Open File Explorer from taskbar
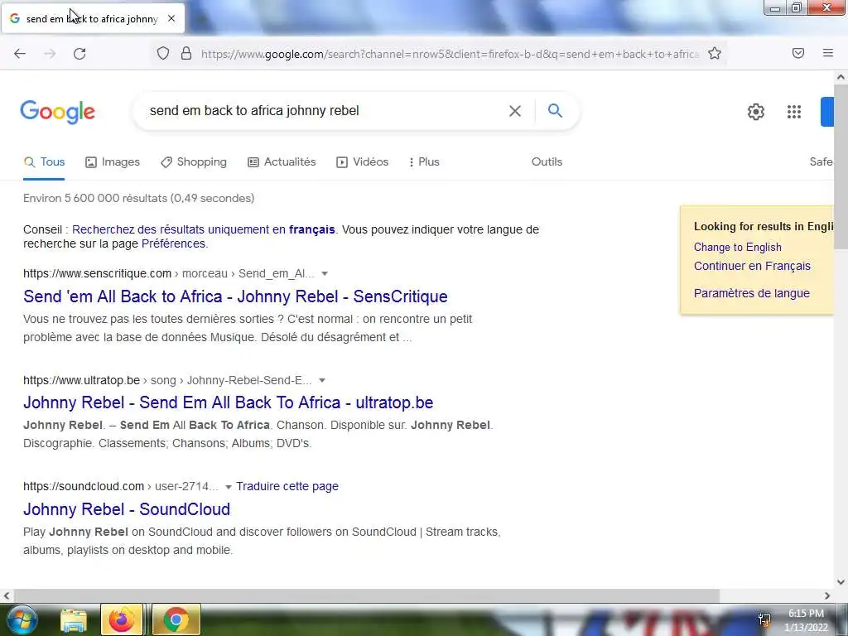This screenshot has height=636, width=848. [x=74, y=619]
